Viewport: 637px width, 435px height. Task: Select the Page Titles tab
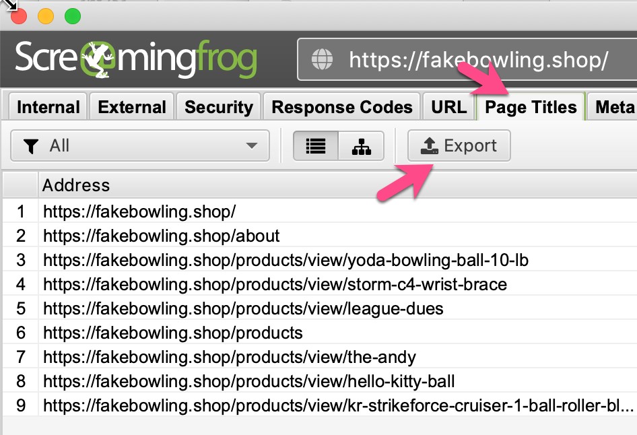531,107
